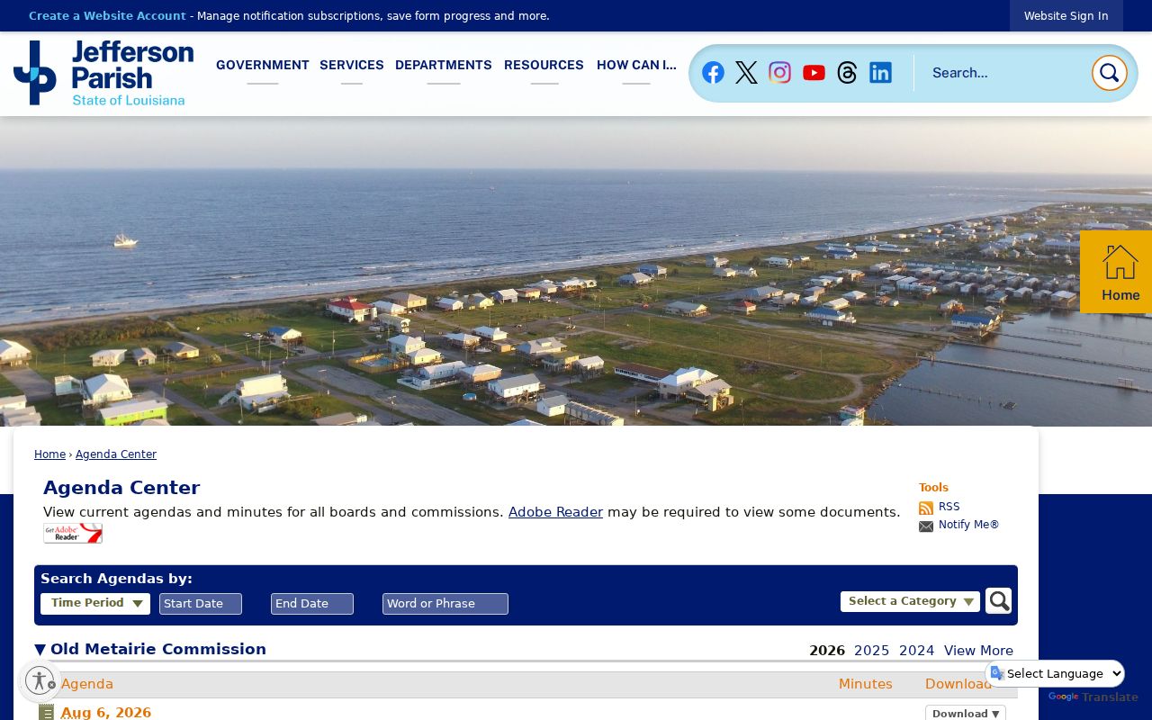
Task: Open the Select Language dropdown
Action: pyautogui.click(x=1056, y=673)
